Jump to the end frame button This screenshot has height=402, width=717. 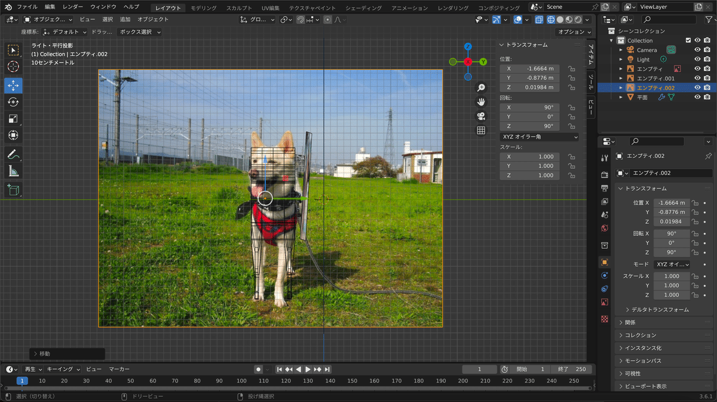[x=327, y=369]
